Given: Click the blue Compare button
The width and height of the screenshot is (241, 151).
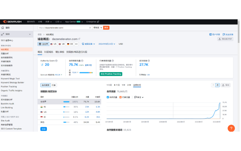Looking at the screenshot, I should click(x=44, y=129).
